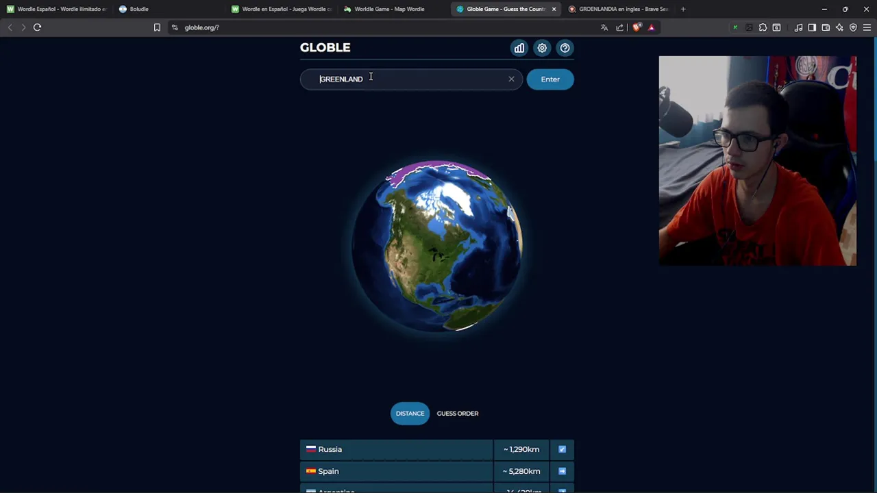Open the music note playlist icon

click(798, 27)
